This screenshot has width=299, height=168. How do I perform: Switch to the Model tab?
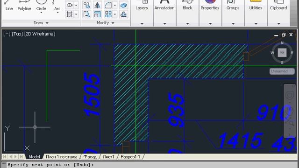pyautogui.click(x=34, y=157)
